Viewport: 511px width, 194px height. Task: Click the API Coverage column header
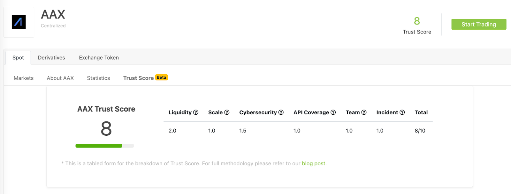tap(311, 112)
